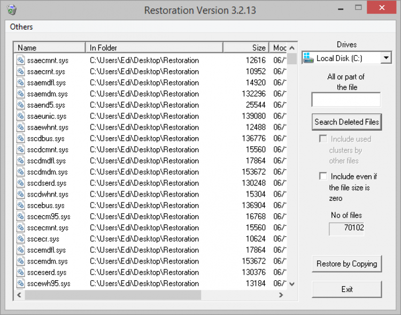Click the Search Deleted Files button

(x=346, y=122)
